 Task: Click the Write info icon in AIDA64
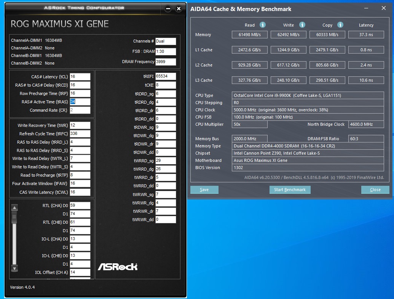coord(302,25)
